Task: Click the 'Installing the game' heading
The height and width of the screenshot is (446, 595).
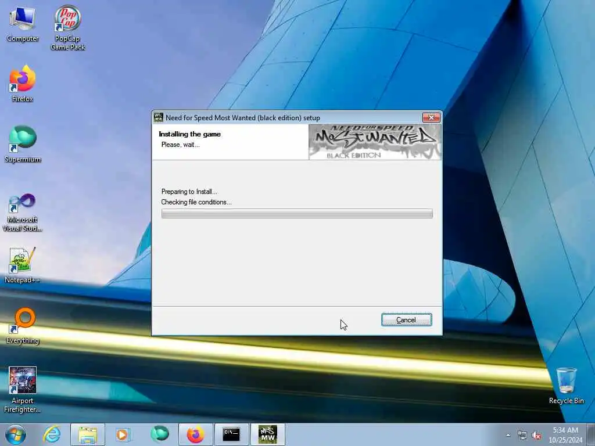Action: (x=190, y=134)
